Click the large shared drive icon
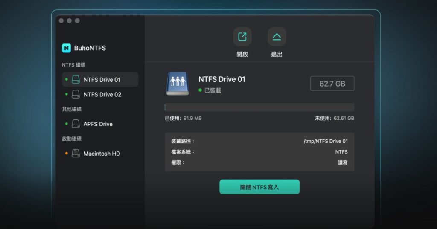The height and width of the screenshot is (229, 437). 178,83
